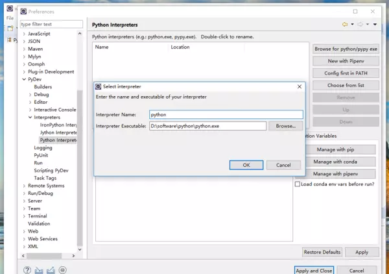
Task: Click the tree vertical scrollbar down arrow
Action: click(x=80, y=249)
